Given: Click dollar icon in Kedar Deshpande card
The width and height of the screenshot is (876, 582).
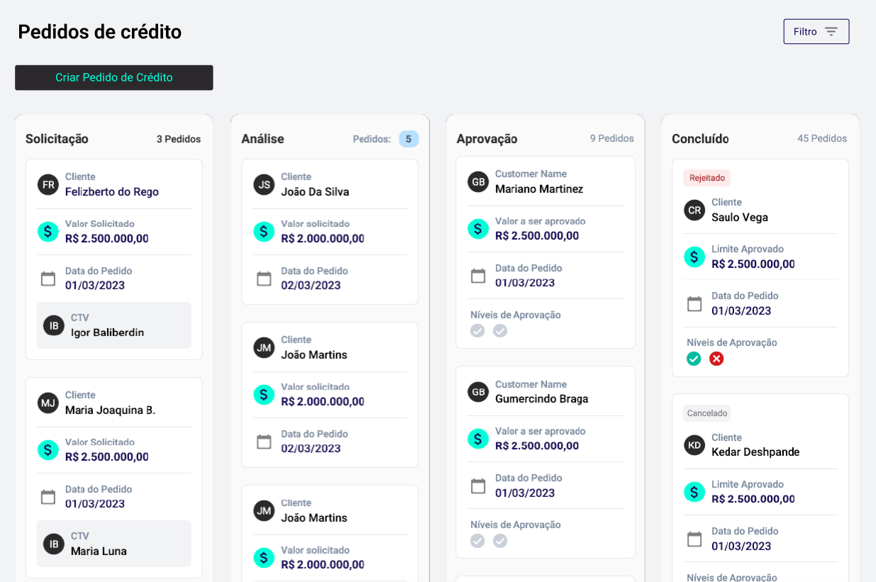Looking at the screenshot, I should [694, 492].
